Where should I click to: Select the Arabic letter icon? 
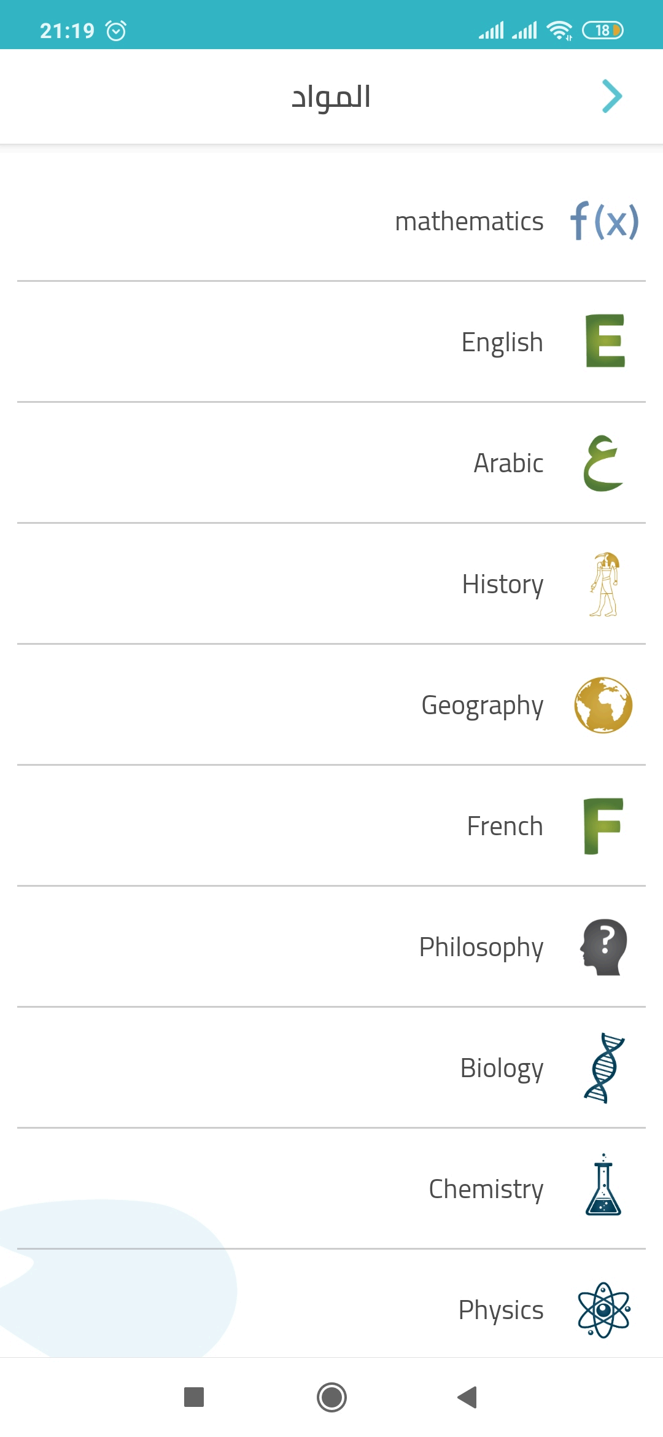pyautogui.click(x=603, y=463)
